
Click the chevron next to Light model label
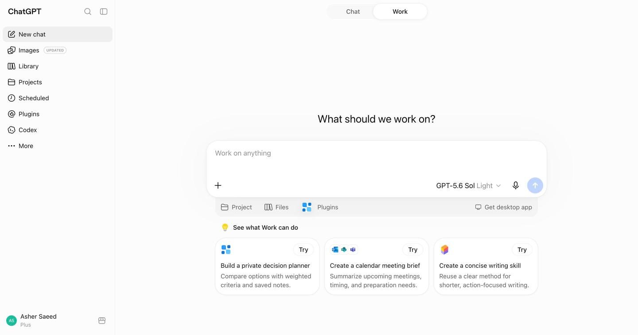(x=498, y=186)
